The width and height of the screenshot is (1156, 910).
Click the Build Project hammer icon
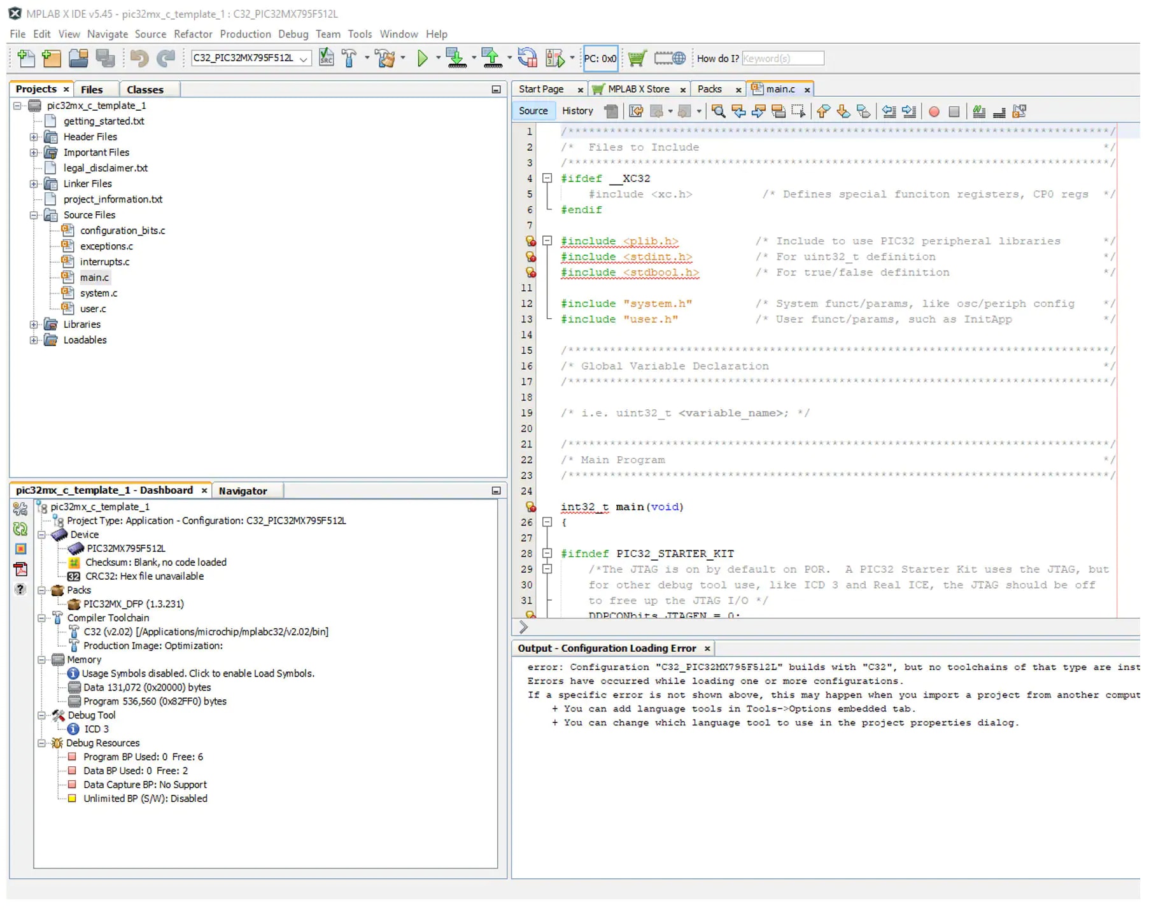click(x=349, y=59)
